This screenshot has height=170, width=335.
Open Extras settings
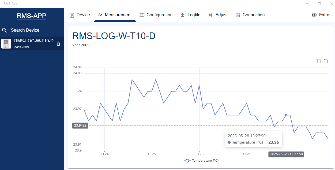322,15
